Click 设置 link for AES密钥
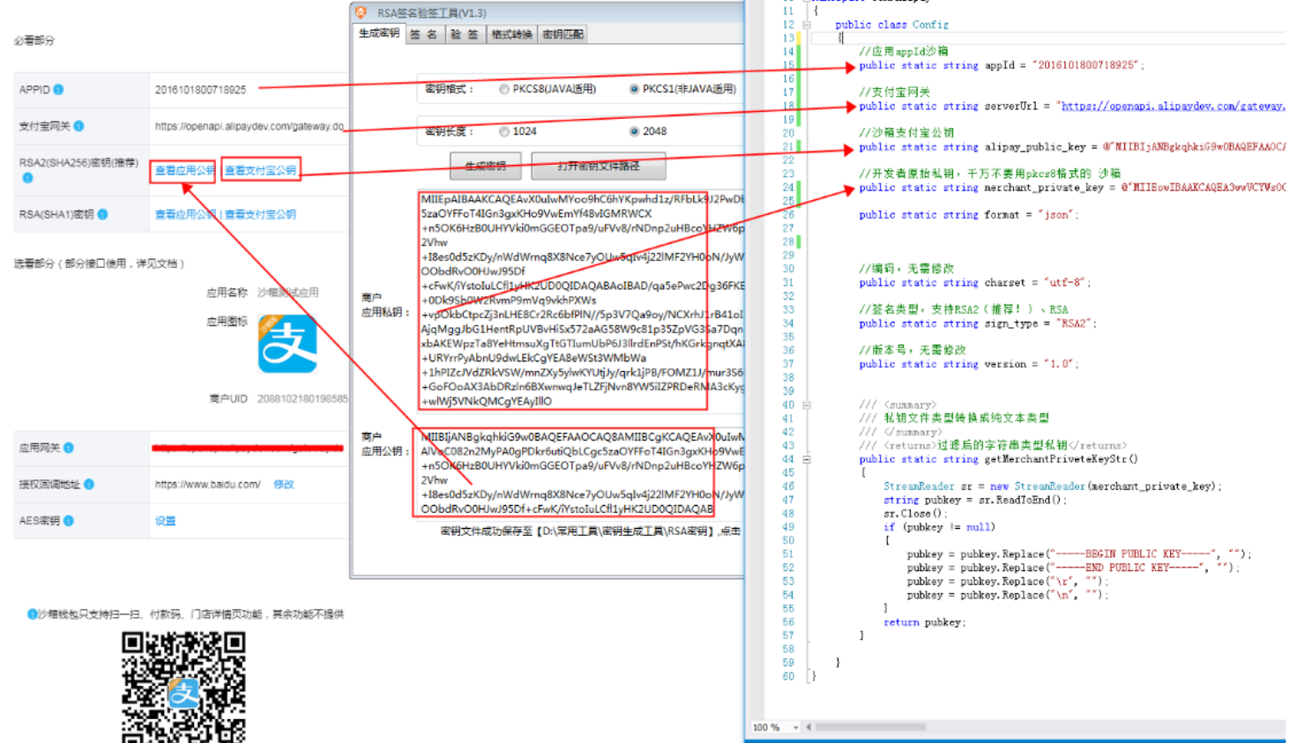 click(166, 521)
